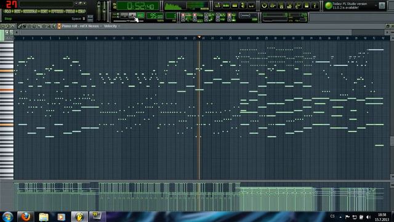Open the HELP menu
This screenshot has width=394, height=222.
pos(82,11)
